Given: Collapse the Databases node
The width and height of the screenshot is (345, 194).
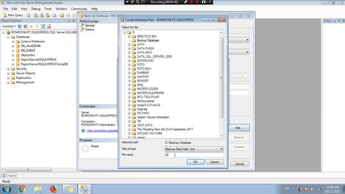Looking at the screenshot, I should coord(9,37).
